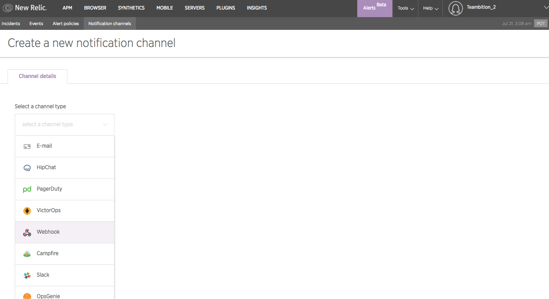Open INSIGHTS from the top bar
The height and width of the screenshot is (299, 549).
coord(257,8)
